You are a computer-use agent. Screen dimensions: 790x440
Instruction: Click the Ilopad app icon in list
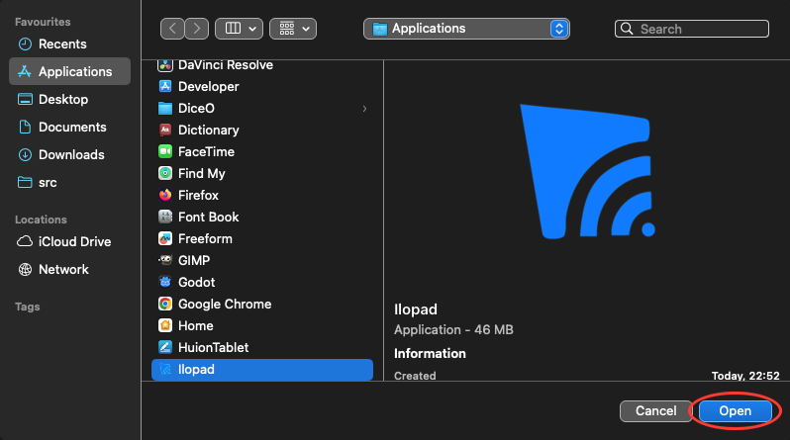tap(165, 369)
